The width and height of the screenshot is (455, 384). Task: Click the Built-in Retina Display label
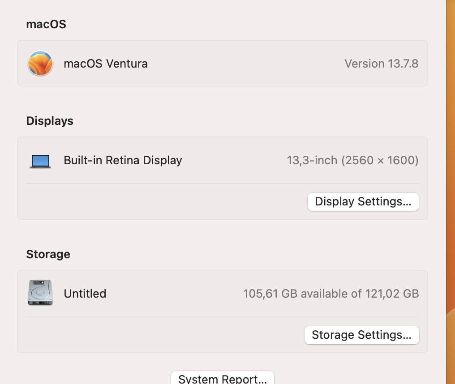pos(123,160)
